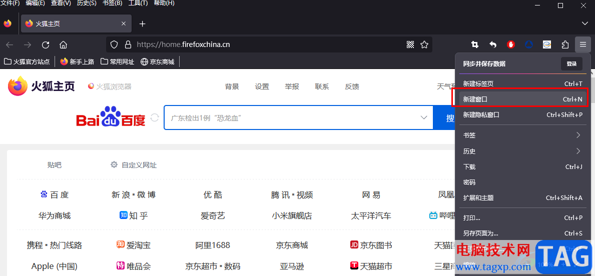
Task: Click the undo closed tab arrow icon
Action: [x=493, y=44]
